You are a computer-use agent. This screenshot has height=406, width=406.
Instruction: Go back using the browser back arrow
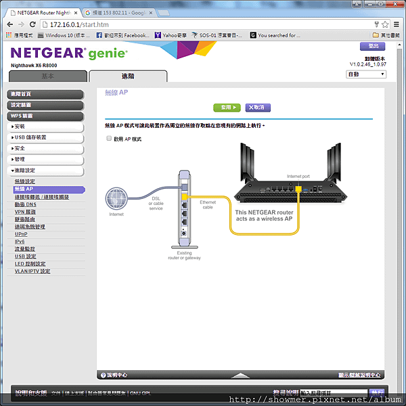point(10,24)
